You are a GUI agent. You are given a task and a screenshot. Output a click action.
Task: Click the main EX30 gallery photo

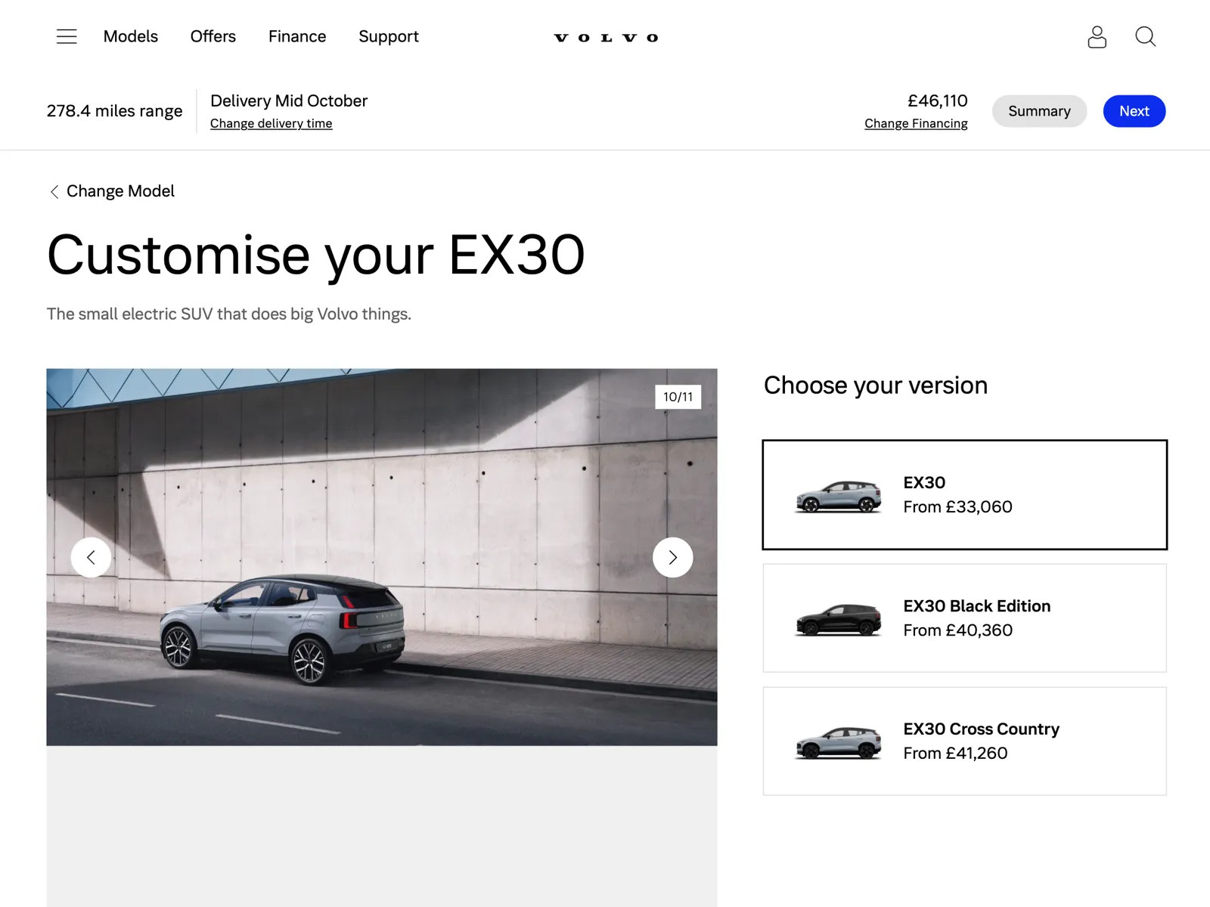pyautogui.click(x=382, y=557)
